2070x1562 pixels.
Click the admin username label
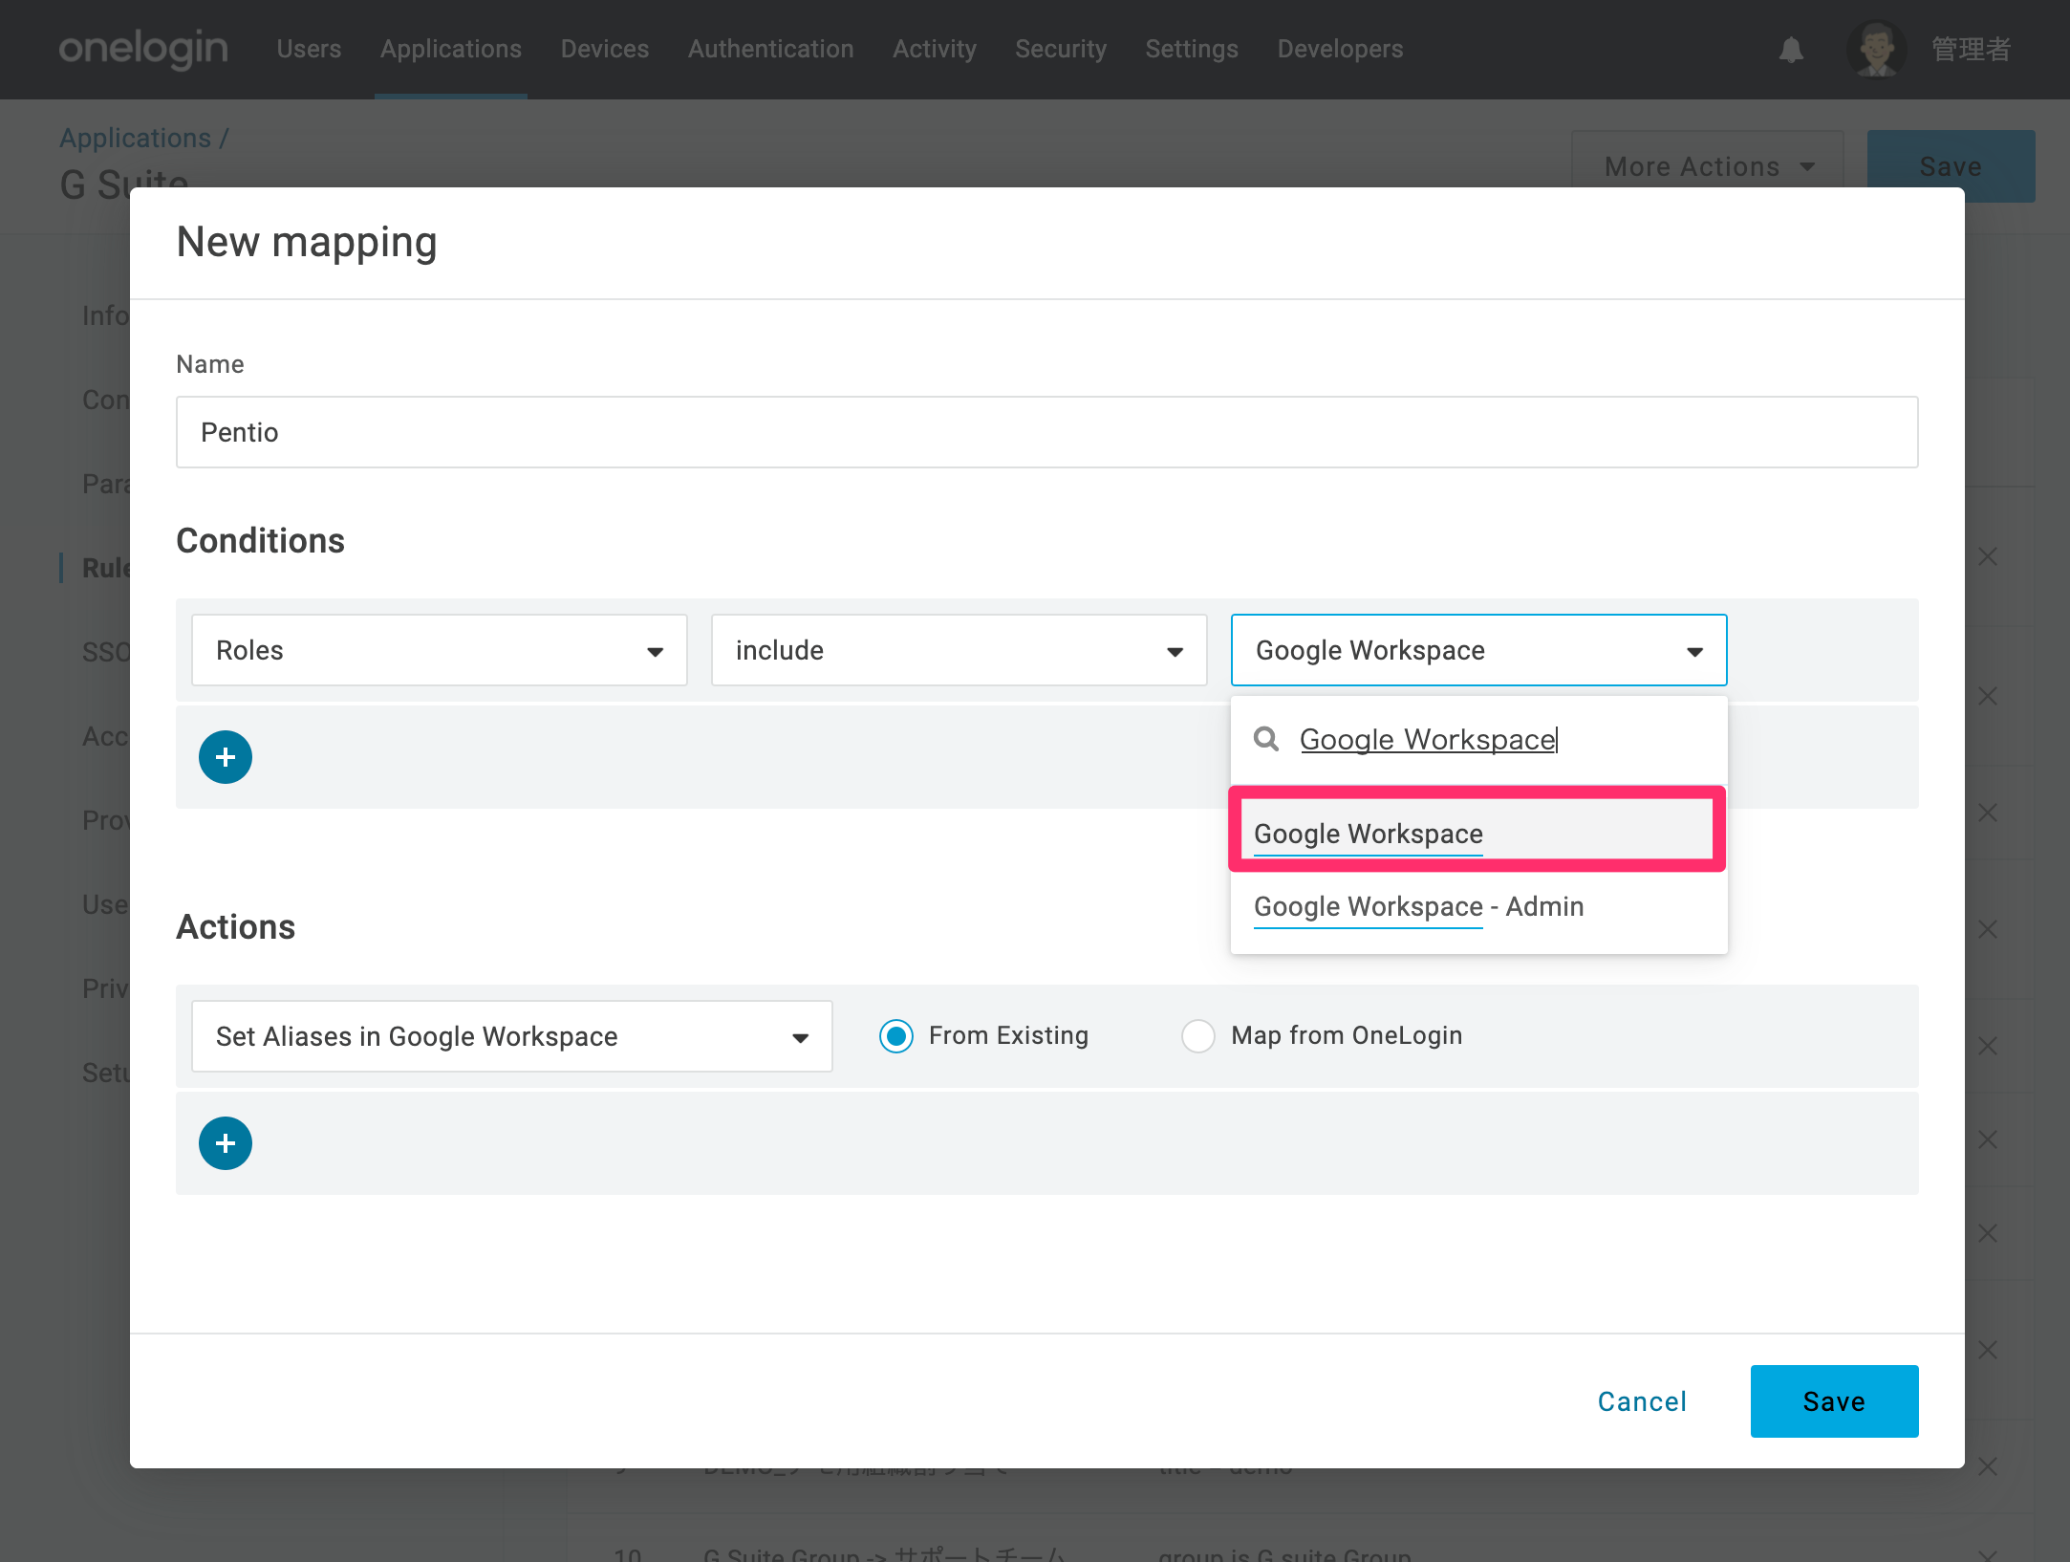pos(1972,49)
